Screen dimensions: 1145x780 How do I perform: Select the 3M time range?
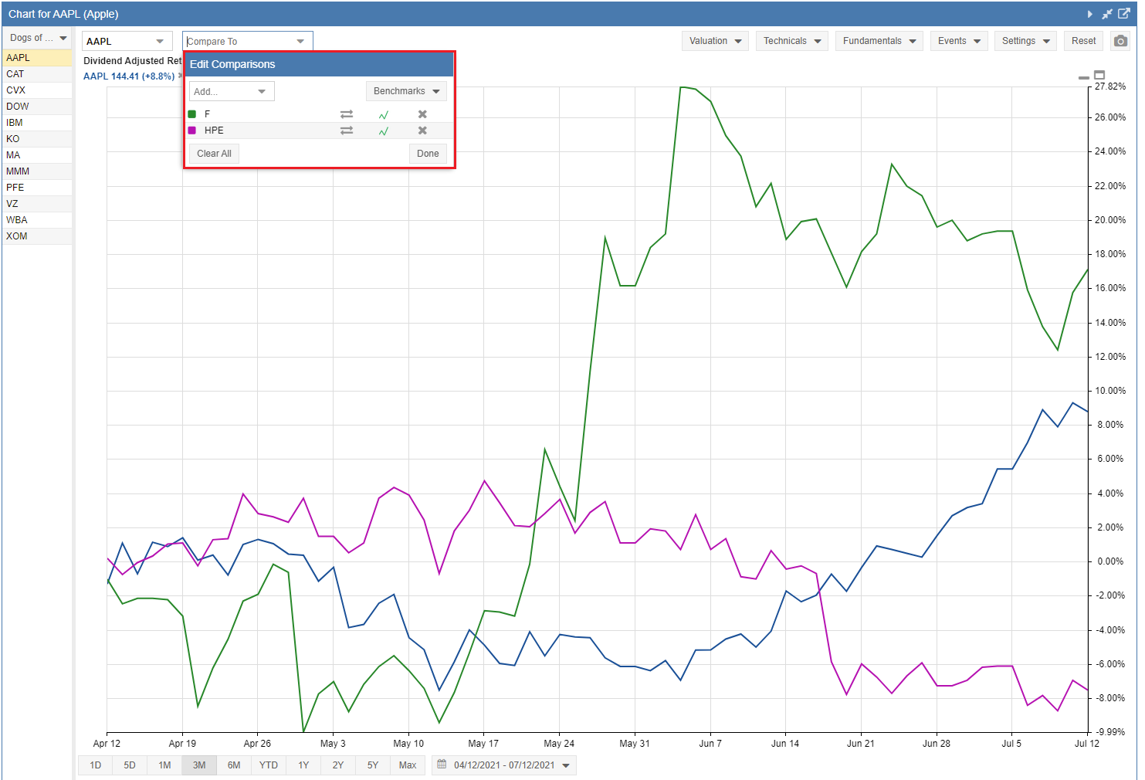pos(199,765)
